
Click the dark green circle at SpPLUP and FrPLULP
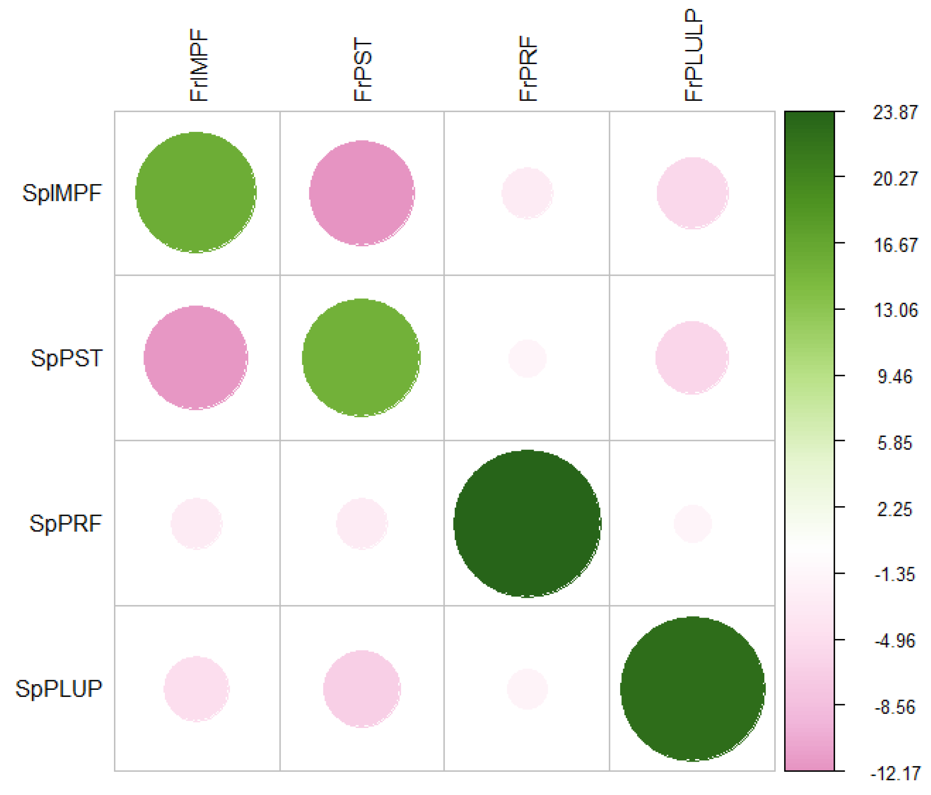(692, 689)
